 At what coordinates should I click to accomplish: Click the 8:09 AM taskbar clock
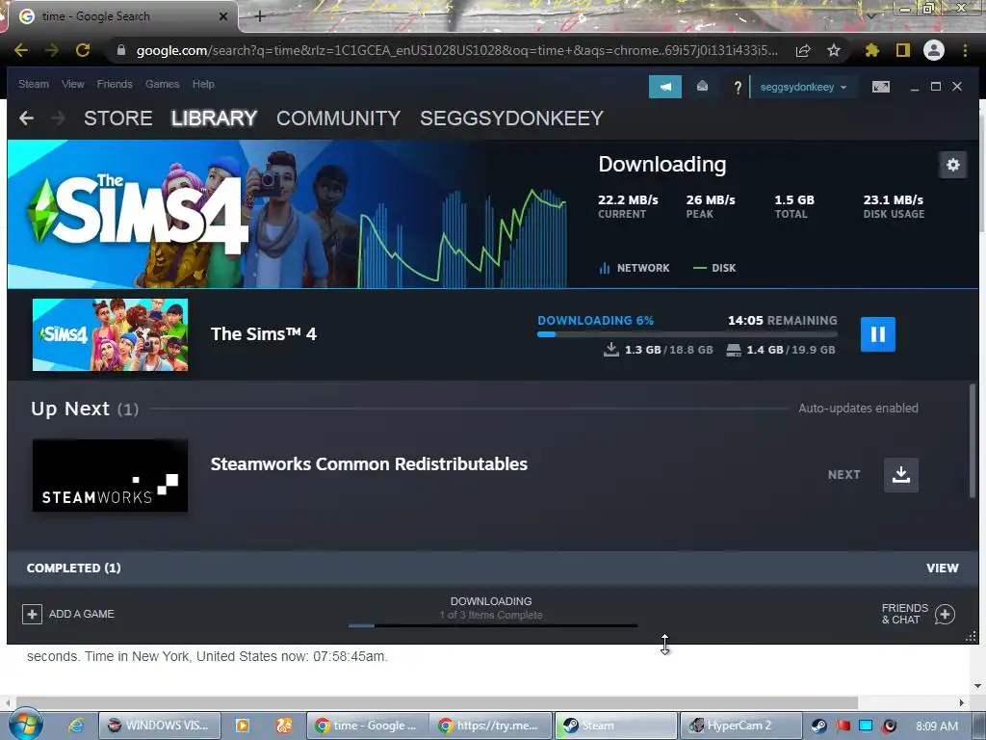(937, 727)
